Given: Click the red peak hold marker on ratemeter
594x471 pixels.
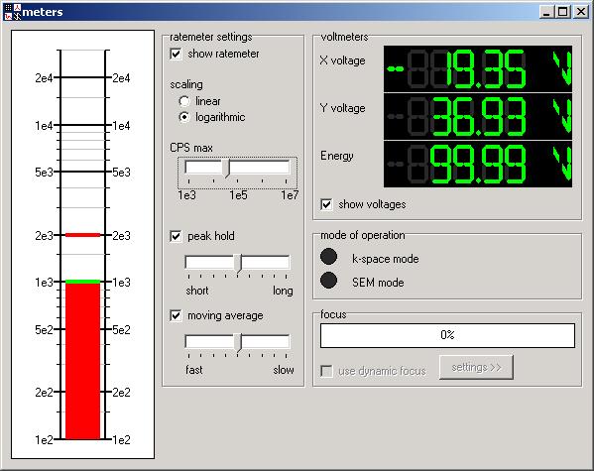Looking at the screenshot, I should coord(83,235).
